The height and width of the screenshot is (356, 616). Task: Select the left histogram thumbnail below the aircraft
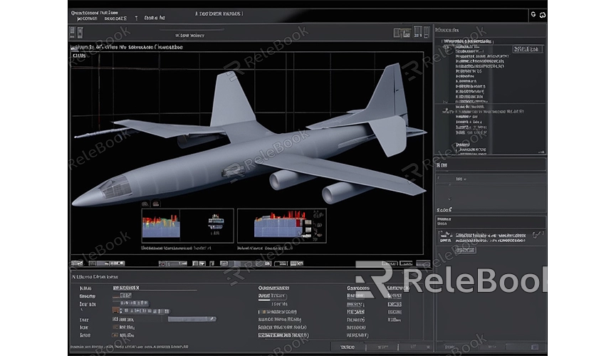point(161,226)
